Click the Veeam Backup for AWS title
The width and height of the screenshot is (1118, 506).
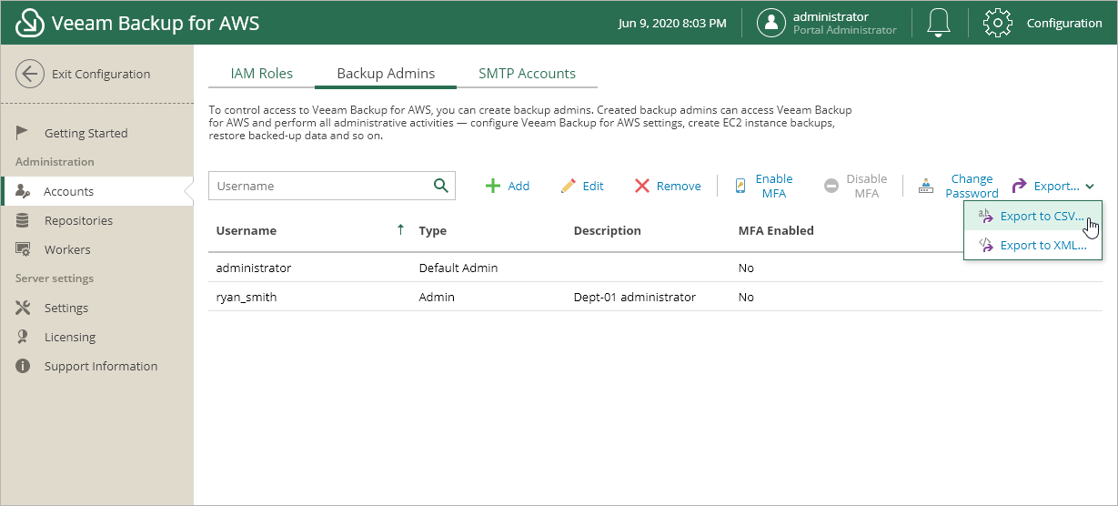(x=156, y=23)
